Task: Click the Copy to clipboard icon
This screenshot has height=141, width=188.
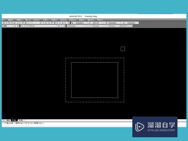Action: [x=20, y=23]
